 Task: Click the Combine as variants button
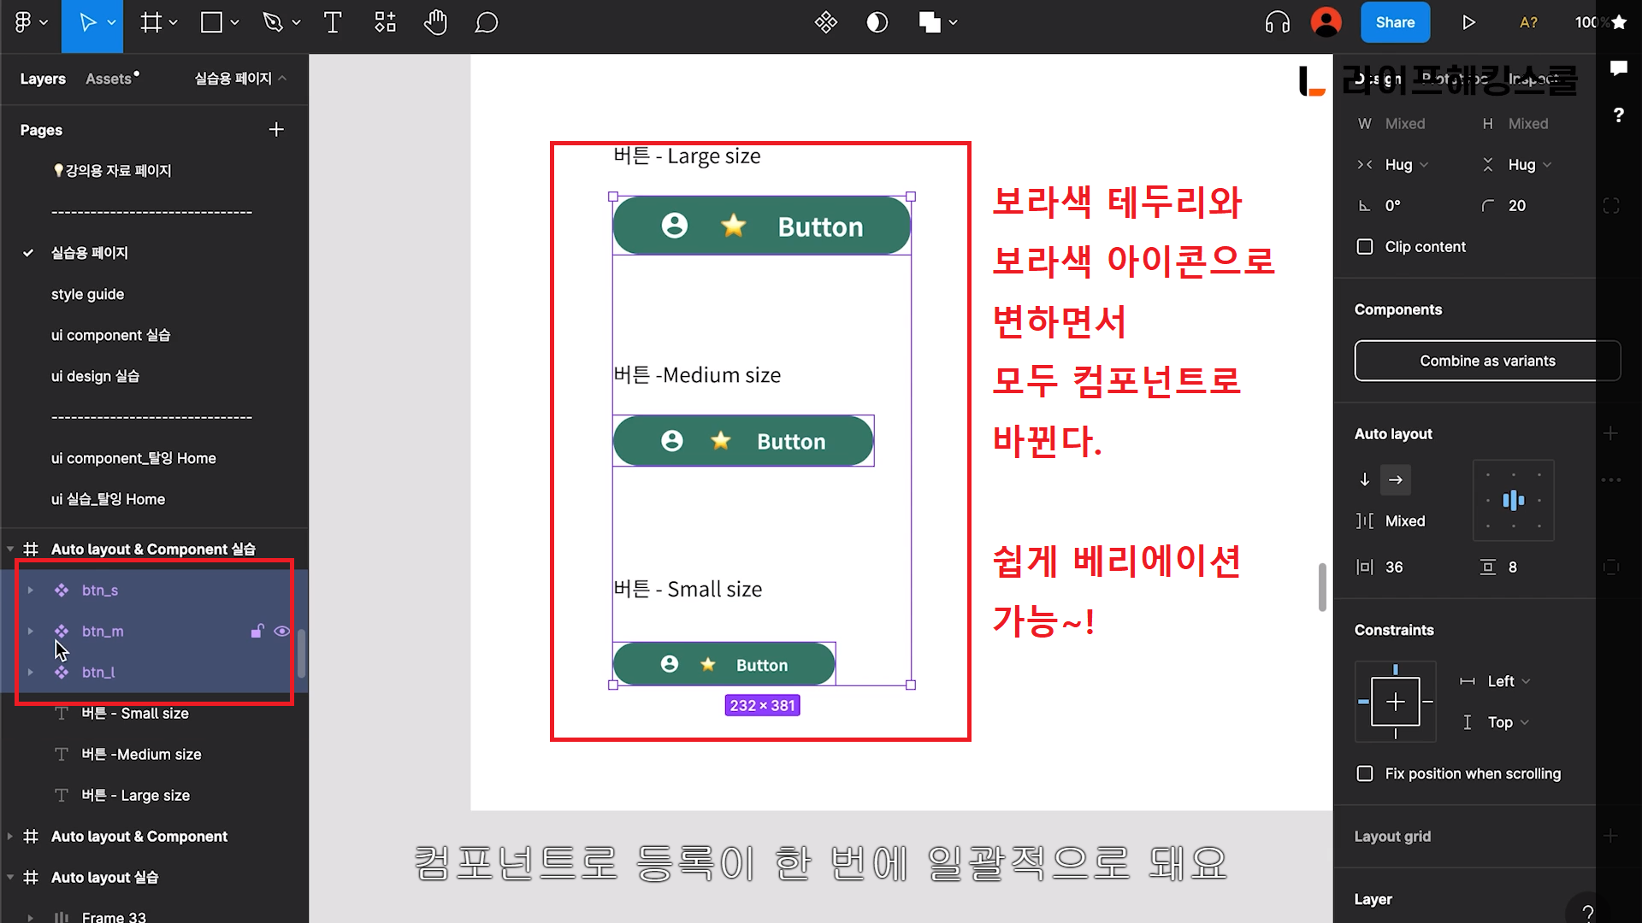[x=1486, y=361]
